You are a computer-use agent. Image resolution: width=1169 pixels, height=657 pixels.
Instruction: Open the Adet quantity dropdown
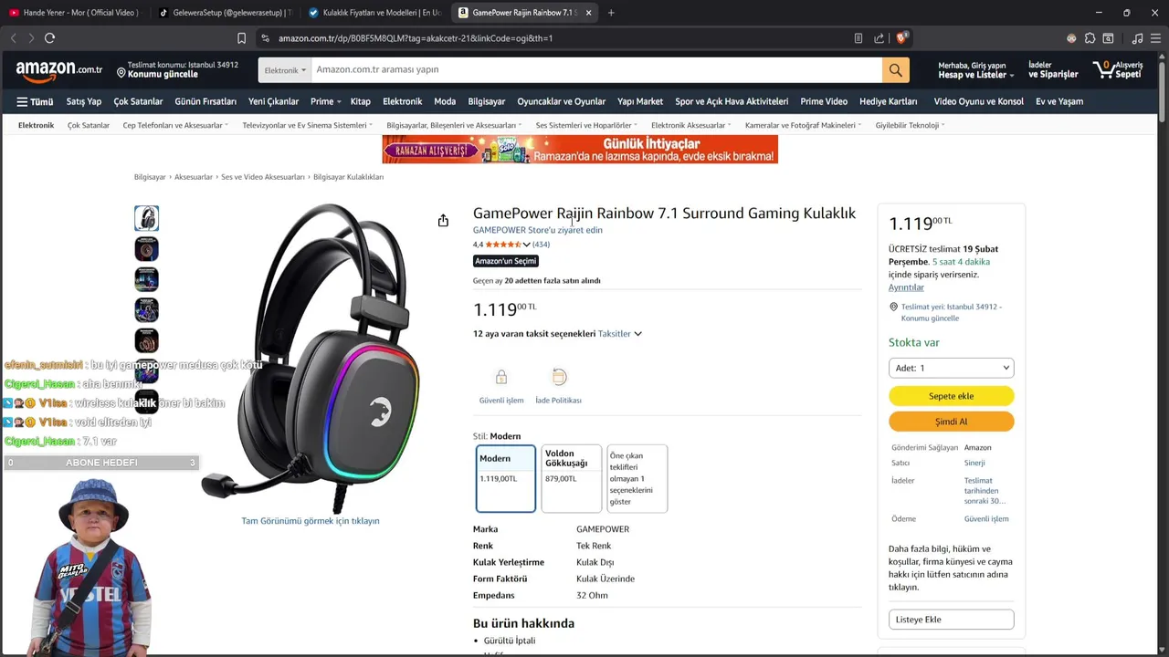(951, 368)
